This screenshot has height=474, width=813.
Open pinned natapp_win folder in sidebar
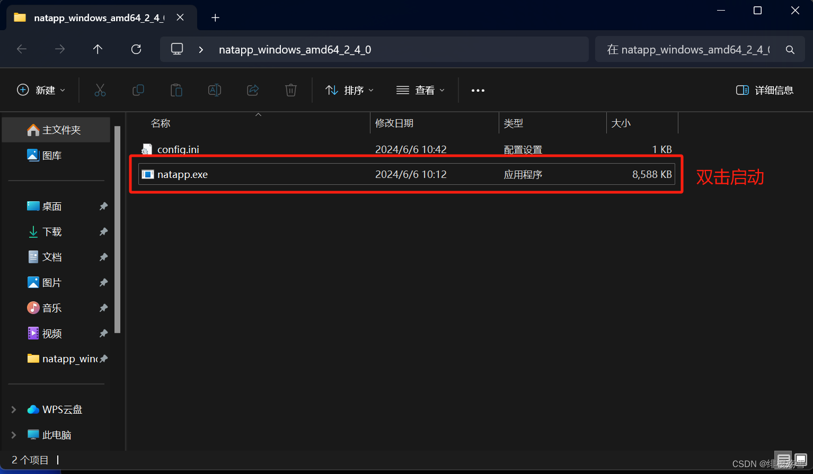pyautogui.click(x=62, y=359)
